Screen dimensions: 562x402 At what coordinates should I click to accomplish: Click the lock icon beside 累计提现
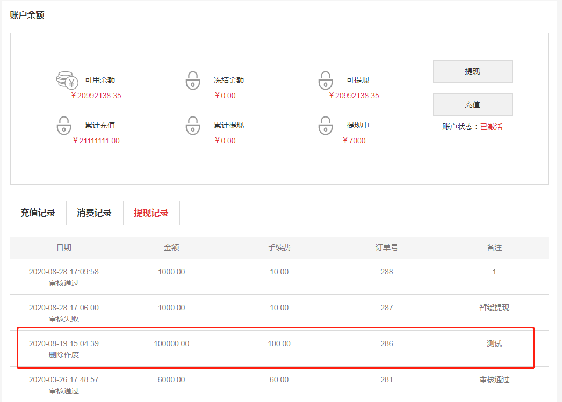(193, 126)
